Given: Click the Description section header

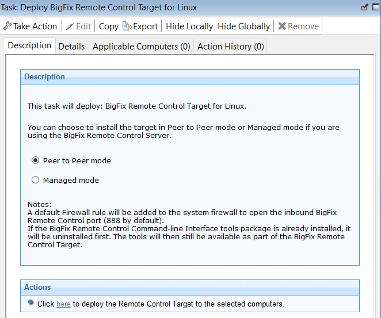Looking at the screenshot, I should [190, 77].
